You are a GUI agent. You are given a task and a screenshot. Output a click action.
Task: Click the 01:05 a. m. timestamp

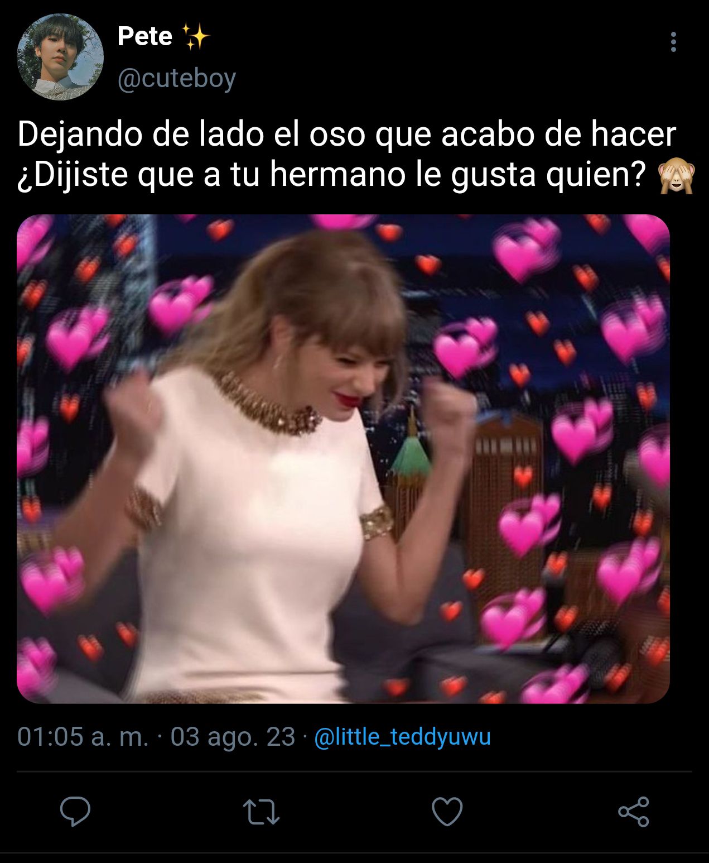point(83,736)
